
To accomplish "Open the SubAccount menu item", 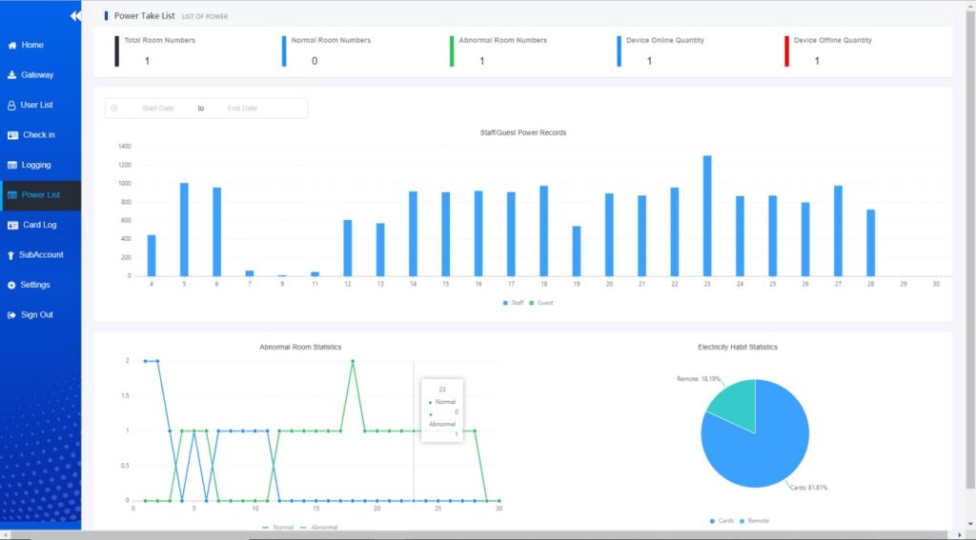I will tap(40, 254).
